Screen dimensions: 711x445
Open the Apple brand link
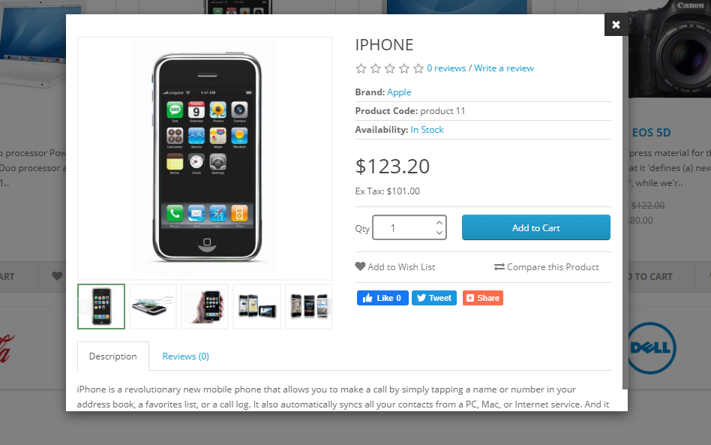point(399,92)
